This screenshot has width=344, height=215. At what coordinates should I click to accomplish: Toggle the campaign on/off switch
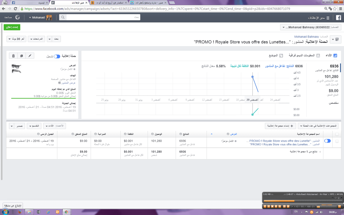pos(57,56)
